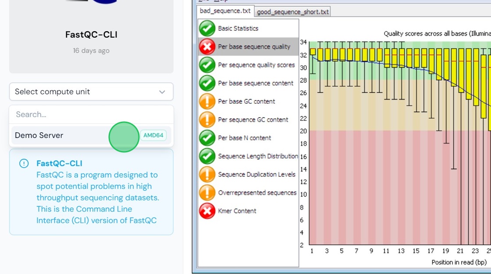The width and height of the screenshot is (491, 274).
Task: Choose the Demo Server compute unit
Action: [x=91, y=135]
